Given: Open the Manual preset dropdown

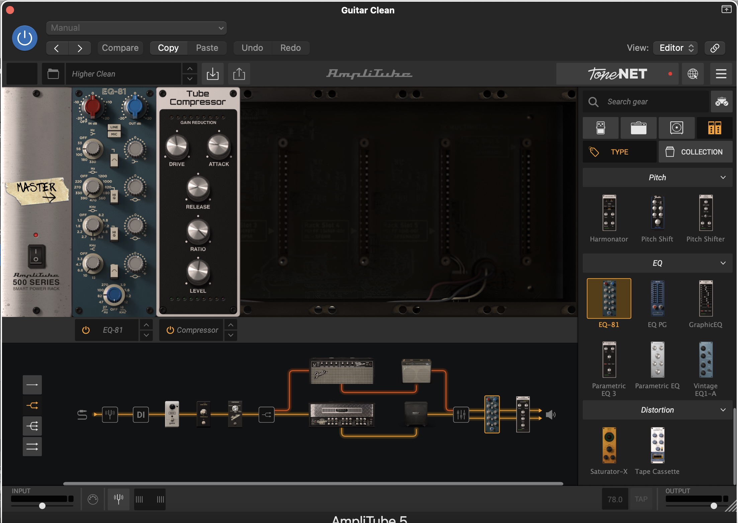Looking at the screenshot, I should tap(136, 28).
